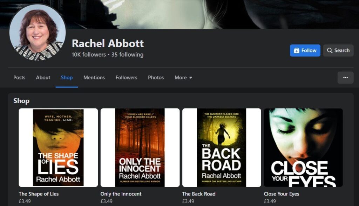
Task: Open The Back Road book cover
Action: [222, 147]
